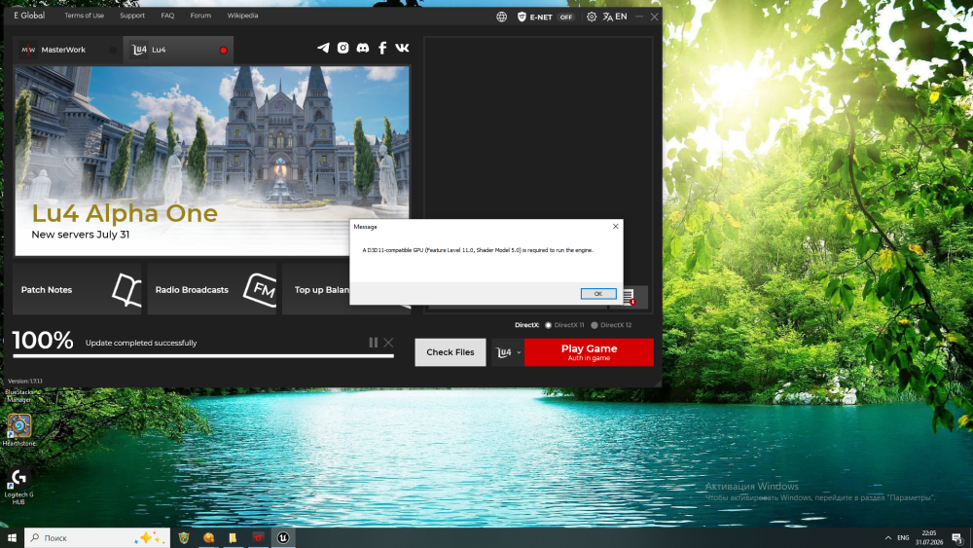Click the update progress bar
The height and width of the screenshot is (548, 973).
[x=203, y=356]
